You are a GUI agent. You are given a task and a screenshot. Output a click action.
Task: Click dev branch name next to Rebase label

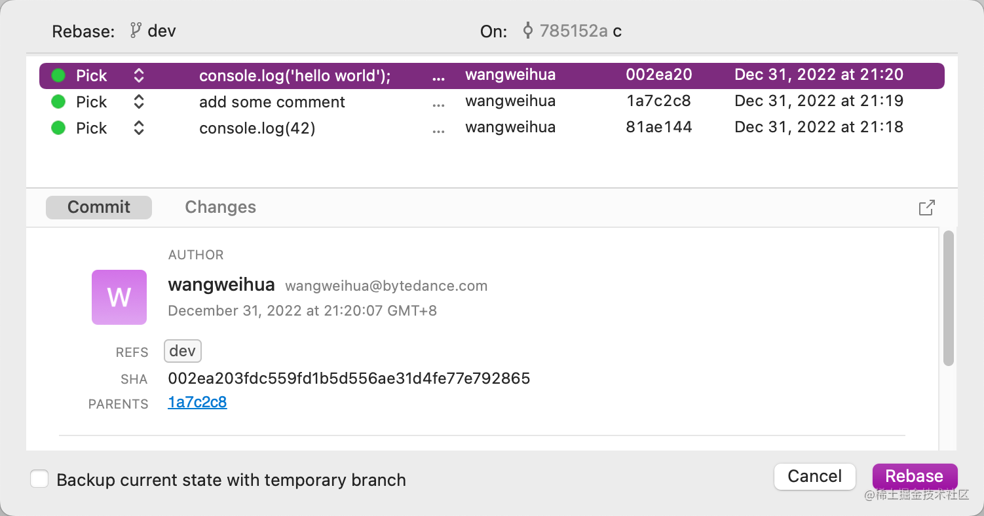(162, 30)
